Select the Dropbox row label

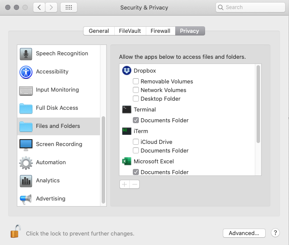tap(144, 71)
